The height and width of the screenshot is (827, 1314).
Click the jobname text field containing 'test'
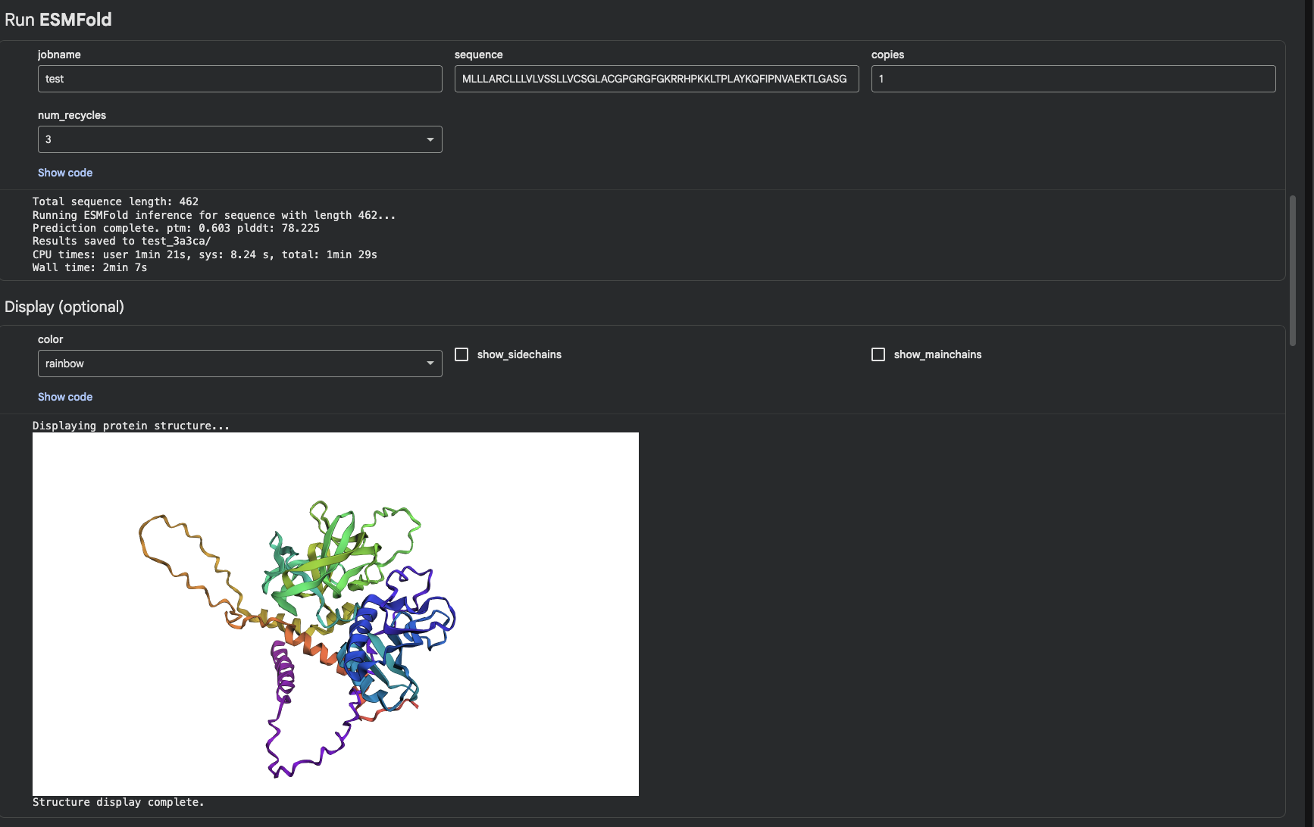[x=239, y=79]
